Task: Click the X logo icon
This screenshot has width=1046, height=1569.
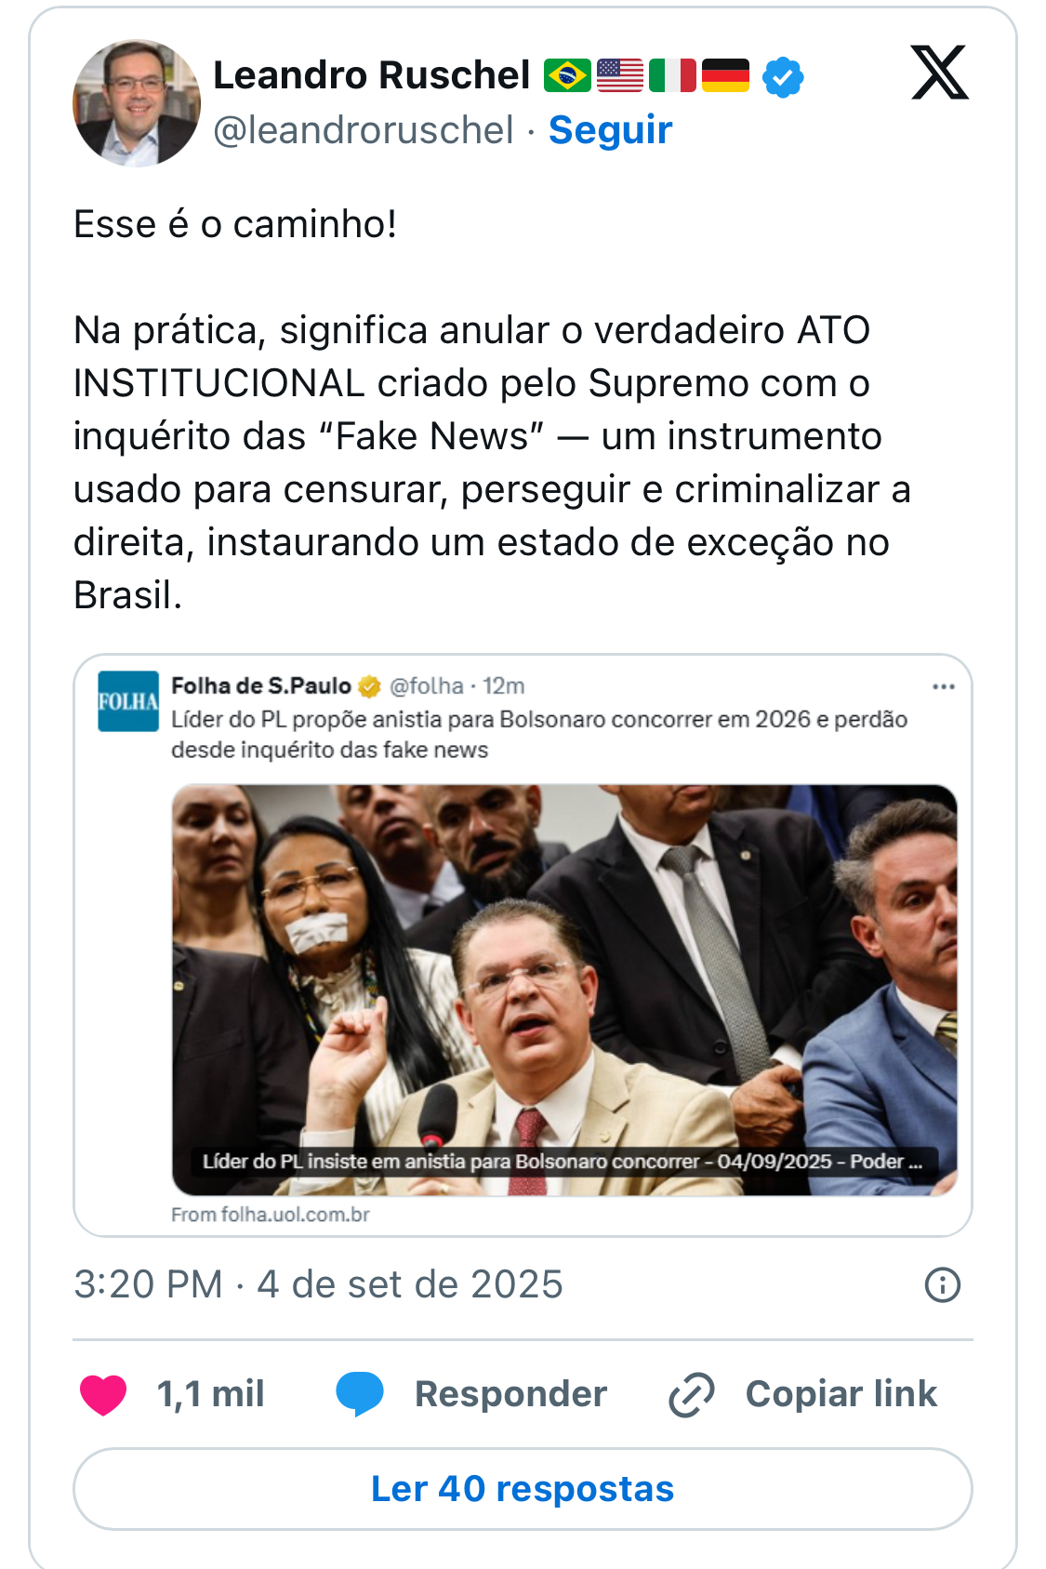Action: 939,73
